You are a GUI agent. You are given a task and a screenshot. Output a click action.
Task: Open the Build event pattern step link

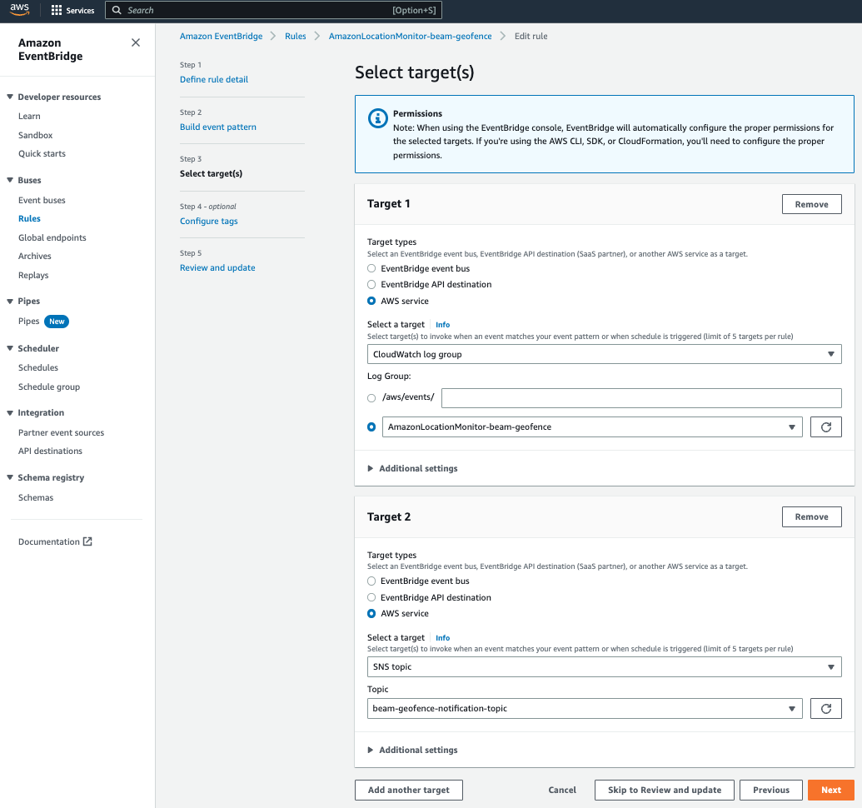coord(218,127)
